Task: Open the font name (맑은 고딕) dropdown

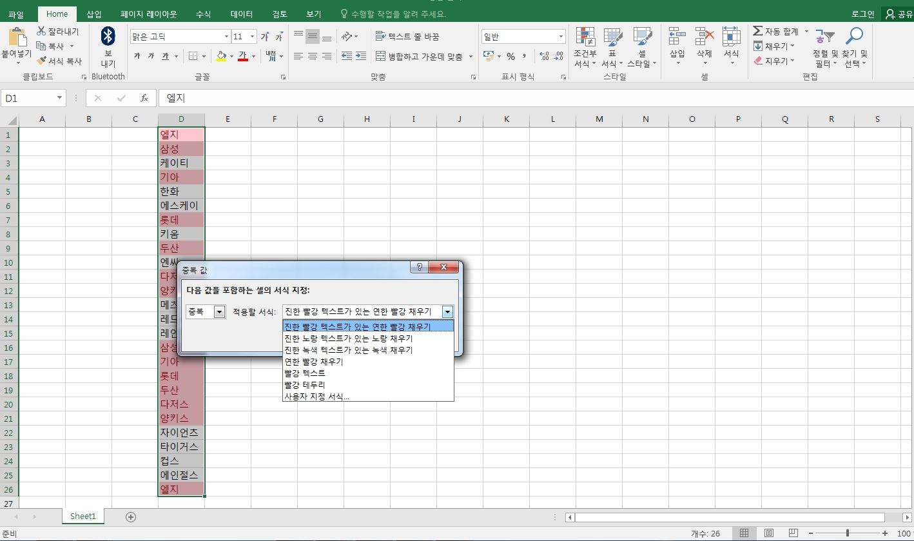Action: [x=226, y=37]
